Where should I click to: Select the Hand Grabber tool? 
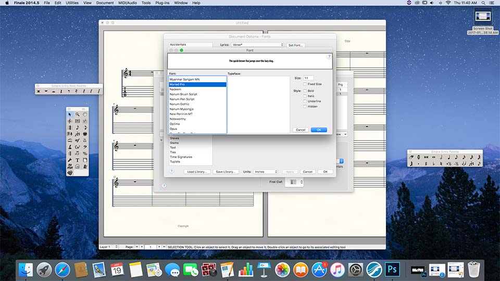[x=85, y=114]
